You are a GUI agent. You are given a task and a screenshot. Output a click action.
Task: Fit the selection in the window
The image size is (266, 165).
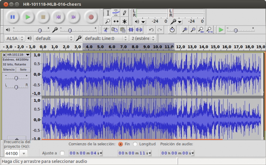201,30
